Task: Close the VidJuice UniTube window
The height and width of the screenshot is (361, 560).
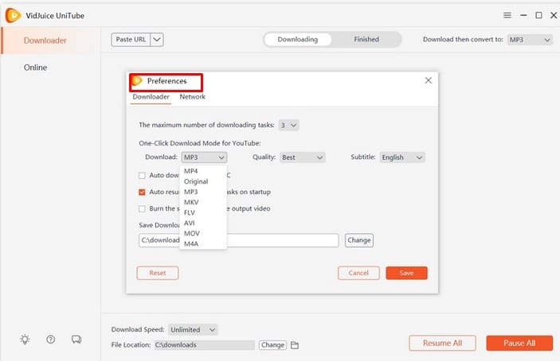Action: point(554,15)
